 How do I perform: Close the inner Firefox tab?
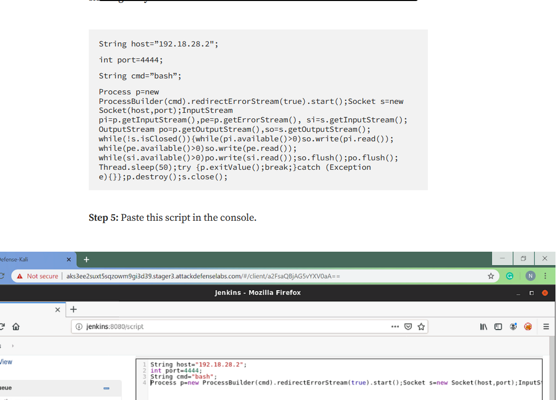[x=57, y=310]
